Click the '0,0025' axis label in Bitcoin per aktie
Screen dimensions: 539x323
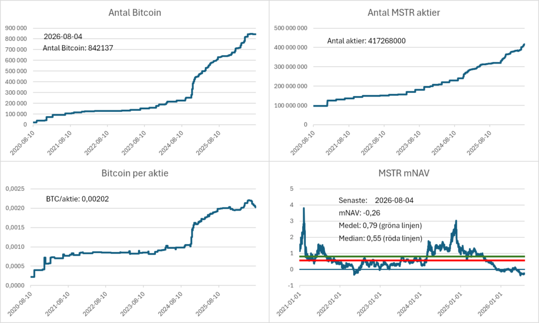click(x=15, y=189)
